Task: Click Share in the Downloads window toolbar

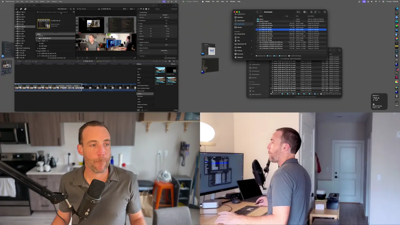Action: [311, 12]
